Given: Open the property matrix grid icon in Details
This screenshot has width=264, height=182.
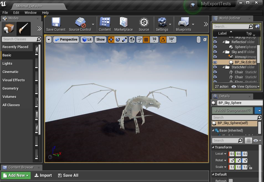Looking at the screenshot, I should 248,141.
